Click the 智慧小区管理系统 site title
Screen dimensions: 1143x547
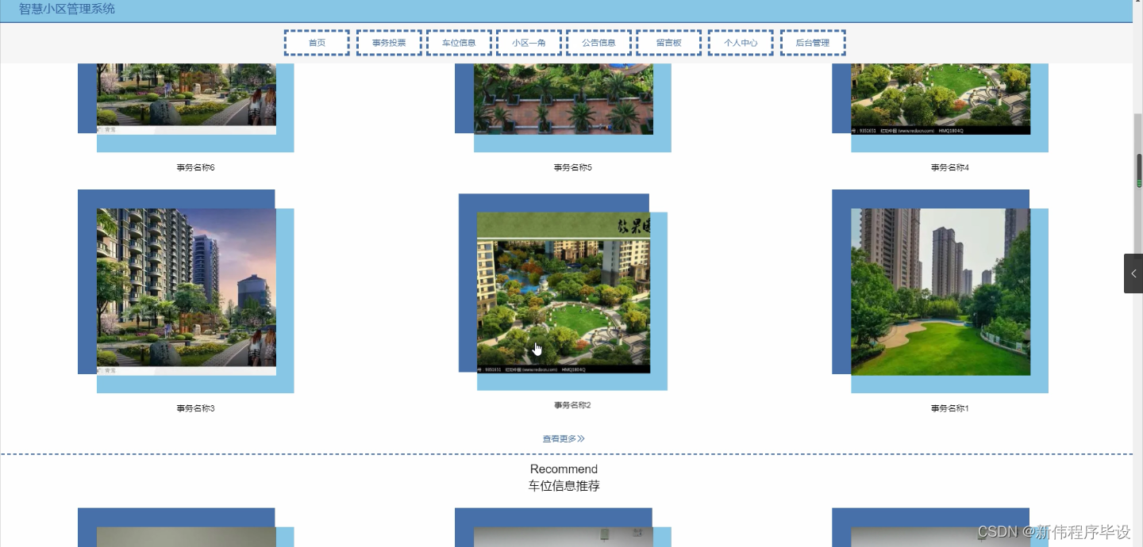tap(66, 8)
